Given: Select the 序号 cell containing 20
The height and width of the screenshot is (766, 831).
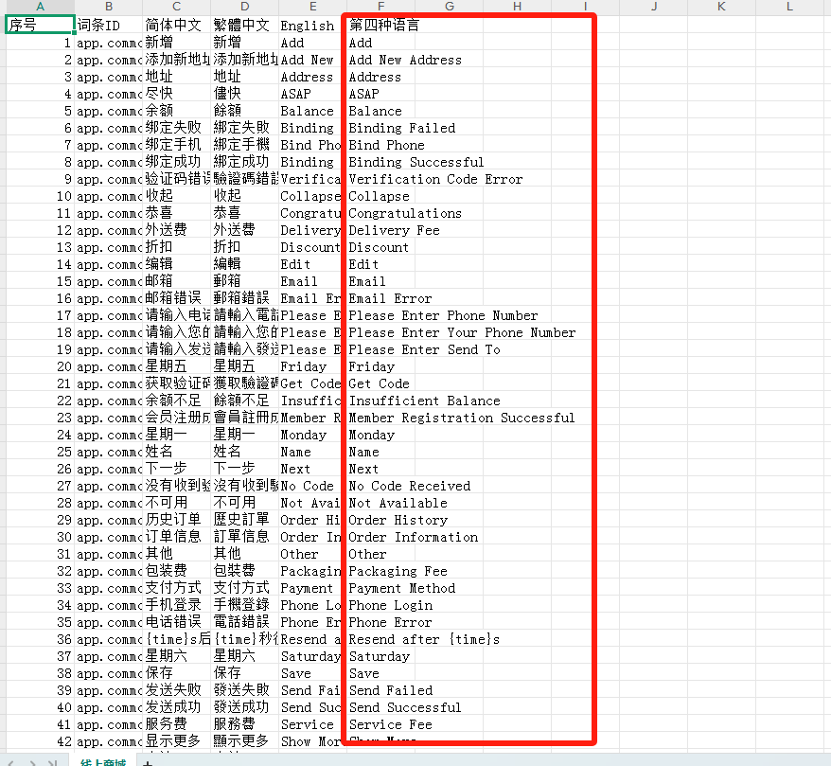Looking at the screenshot, I should (x=40, y=366).
